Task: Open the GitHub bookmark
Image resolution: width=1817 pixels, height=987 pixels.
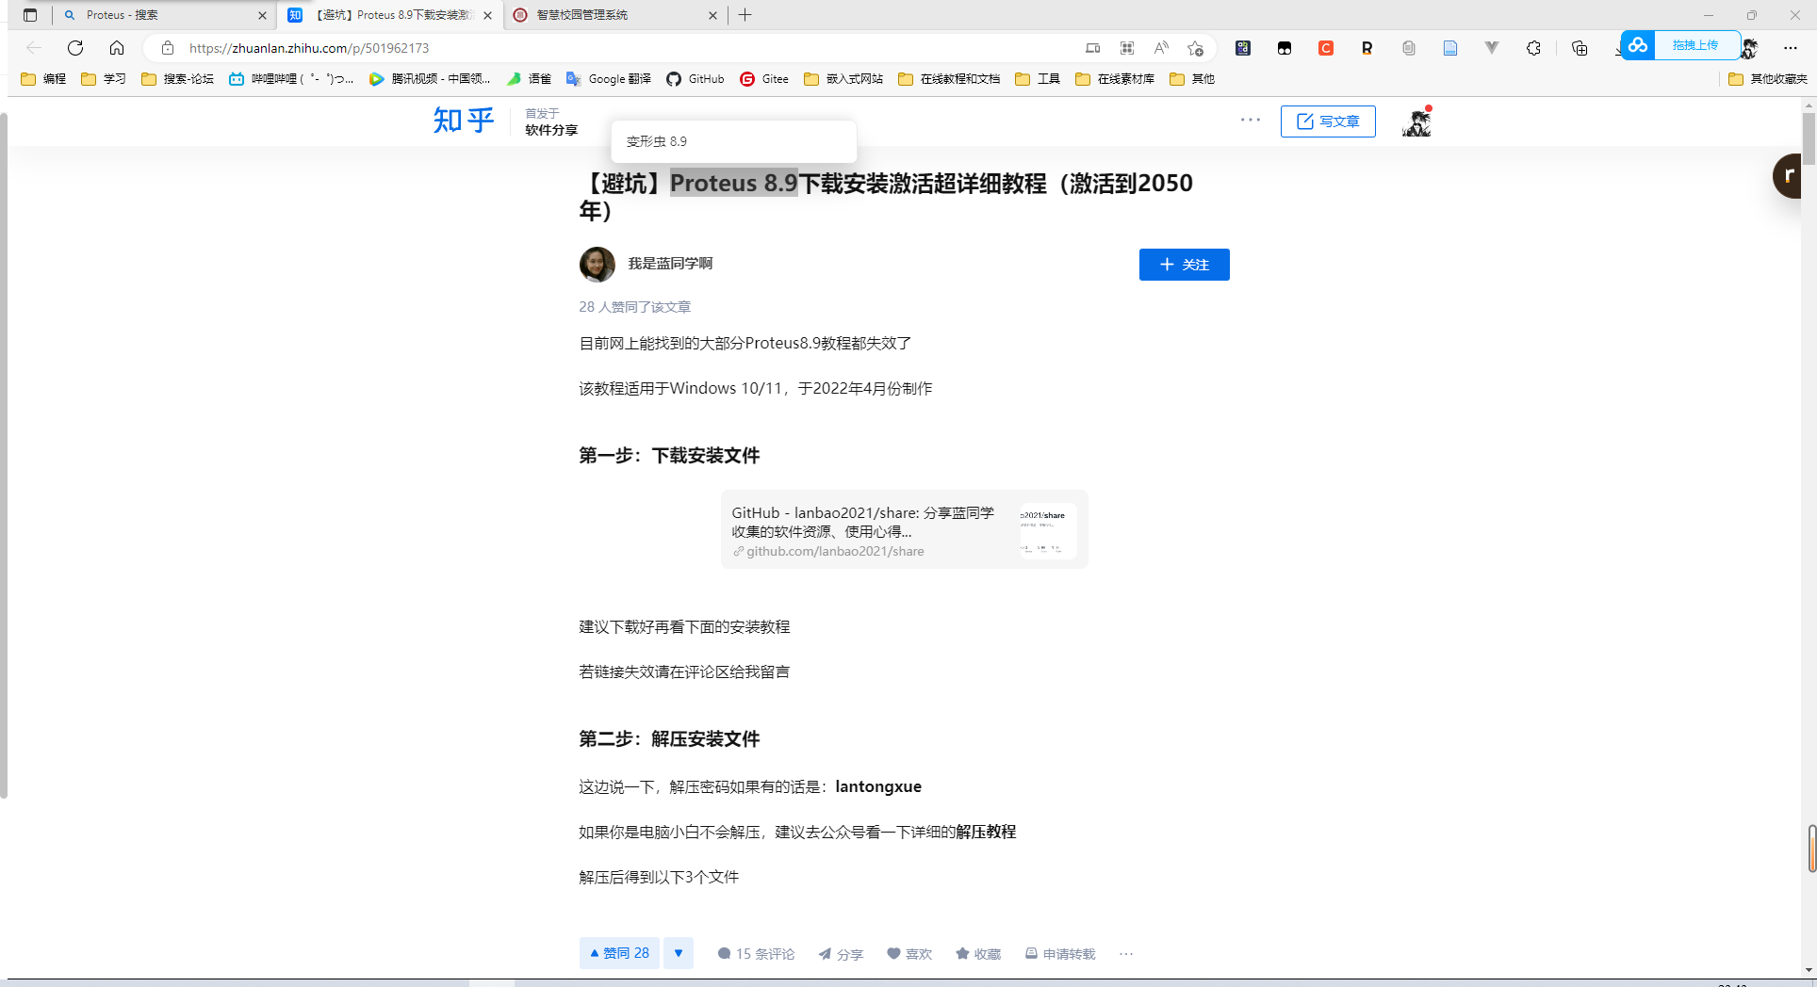Action: pyautogui.click(x=696, y=79)
